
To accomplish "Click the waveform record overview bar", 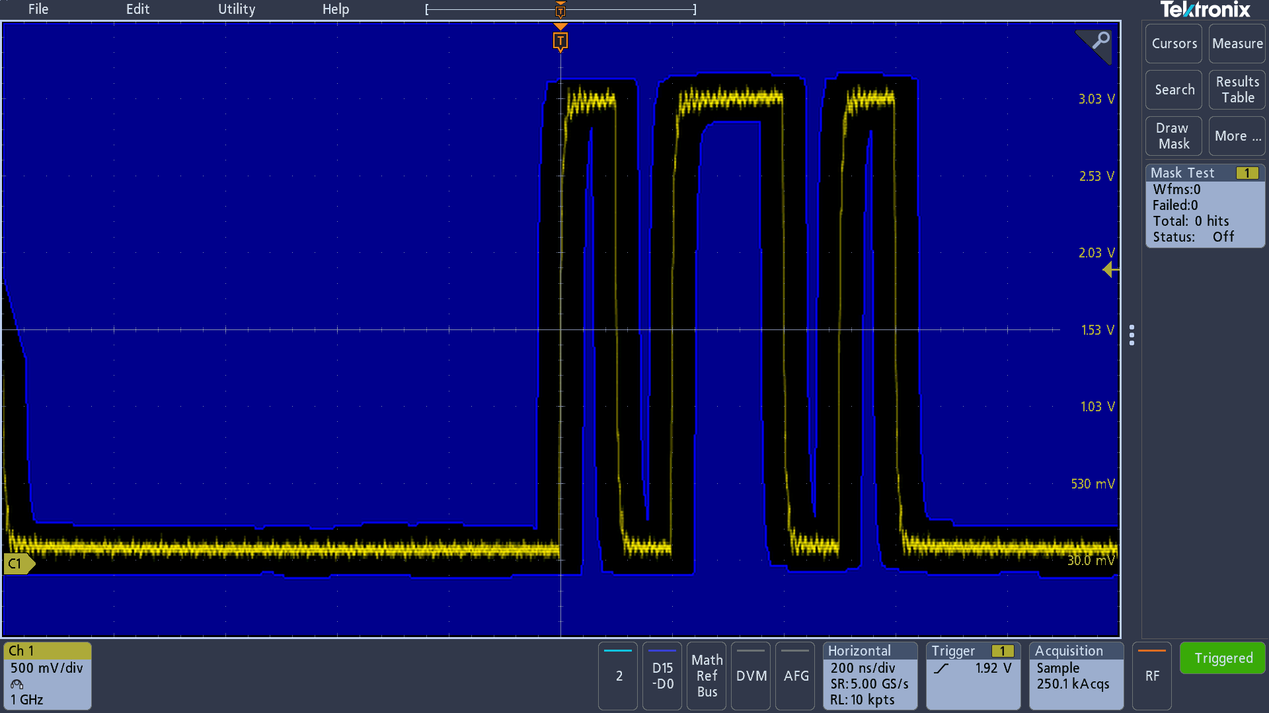I will point(560,9).
